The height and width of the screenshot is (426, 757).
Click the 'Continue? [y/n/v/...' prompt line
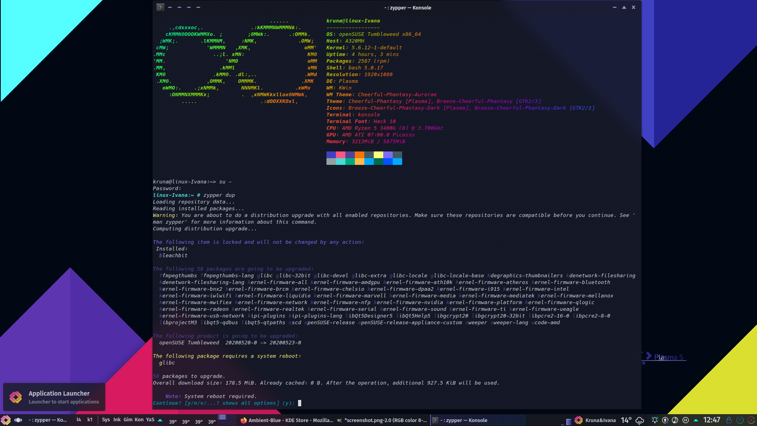pyautogui.click(x=224, y=403)
